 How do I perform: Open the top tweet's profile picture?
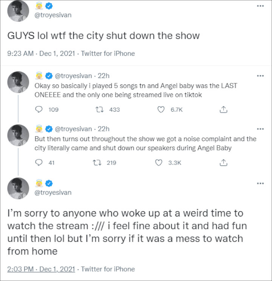[18, 12]
